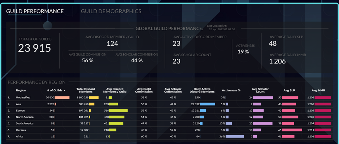Click the Region column header
Viewport: 339px width, 144px height.
[x=21, y=90]
